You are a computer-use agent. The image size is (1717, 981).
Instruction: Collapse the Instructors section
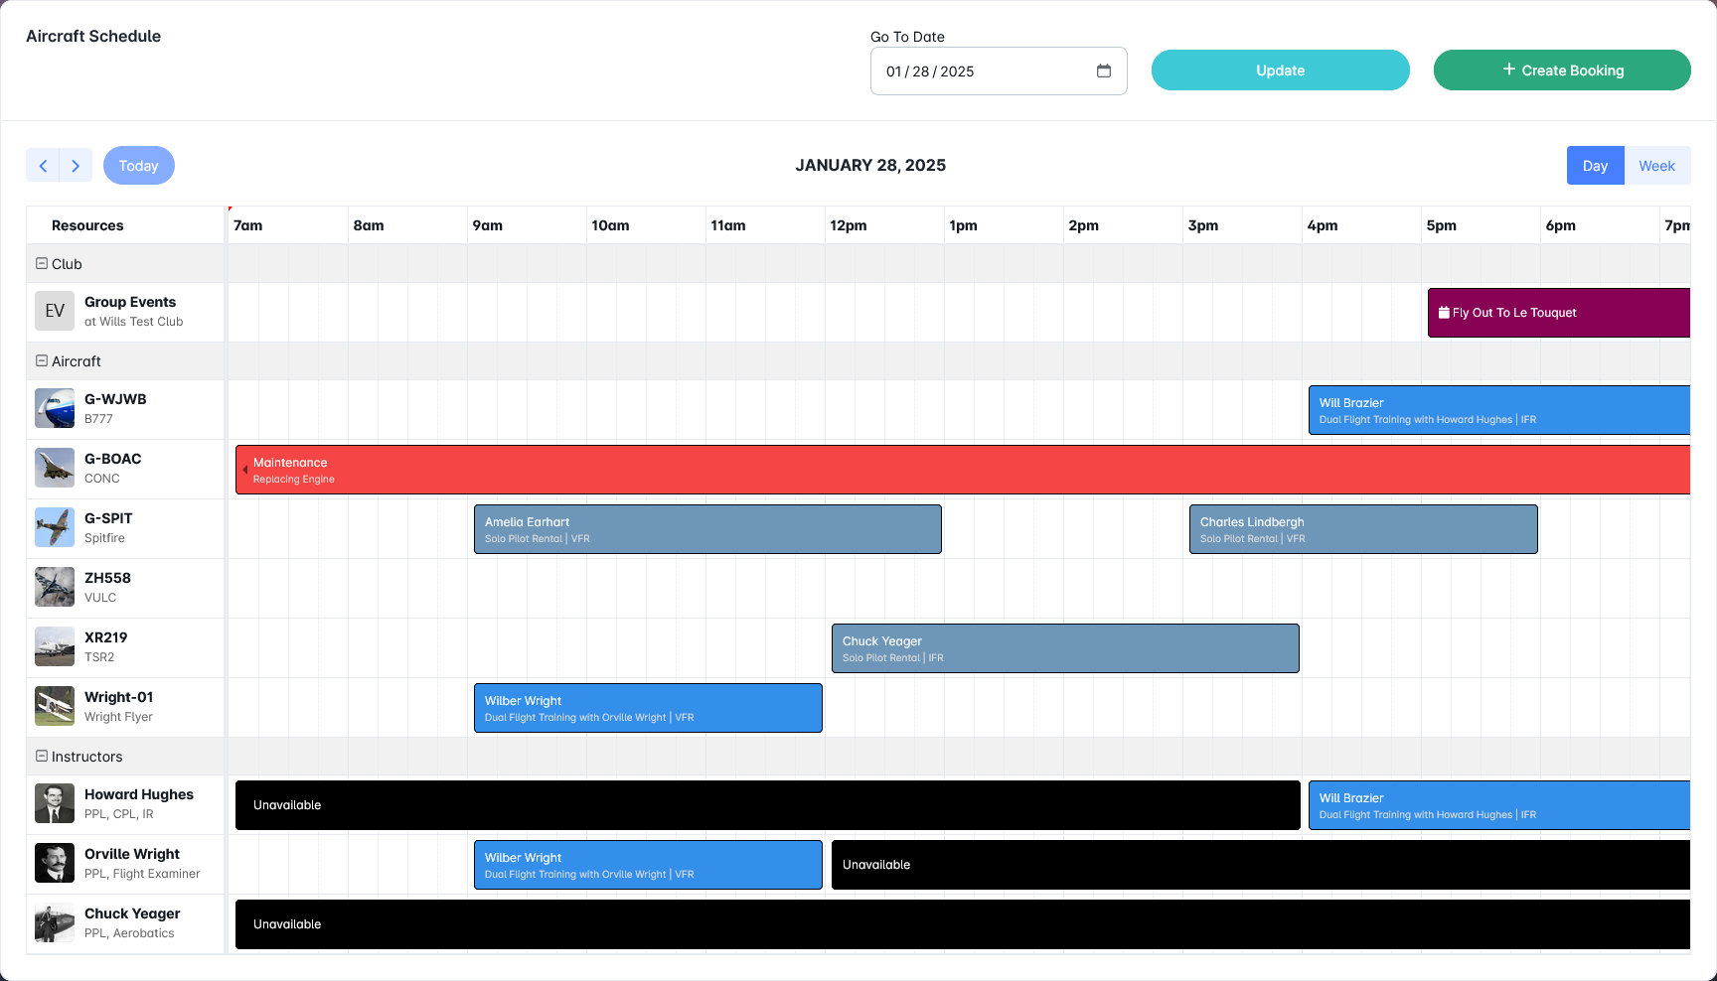(42, 756)
